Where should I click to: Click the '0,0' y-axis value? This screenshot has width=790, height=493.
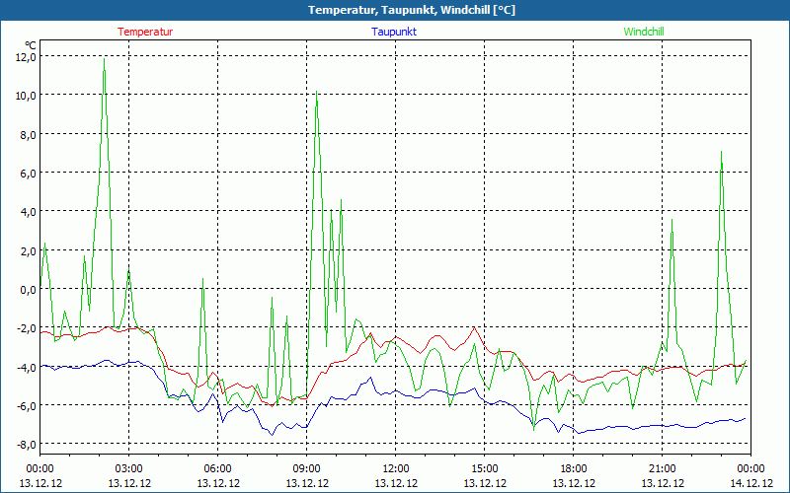click(28, 289)
